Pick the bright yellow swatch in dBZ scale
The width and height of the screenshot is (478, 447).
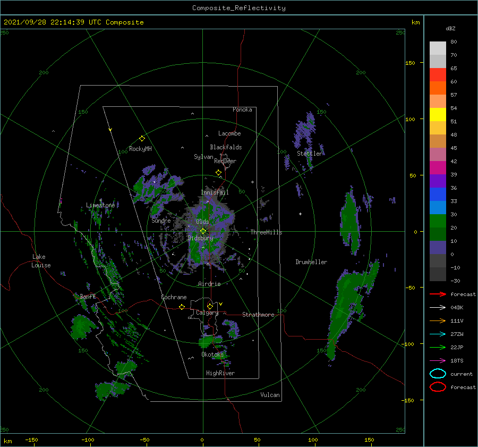[x=438, y=114]
